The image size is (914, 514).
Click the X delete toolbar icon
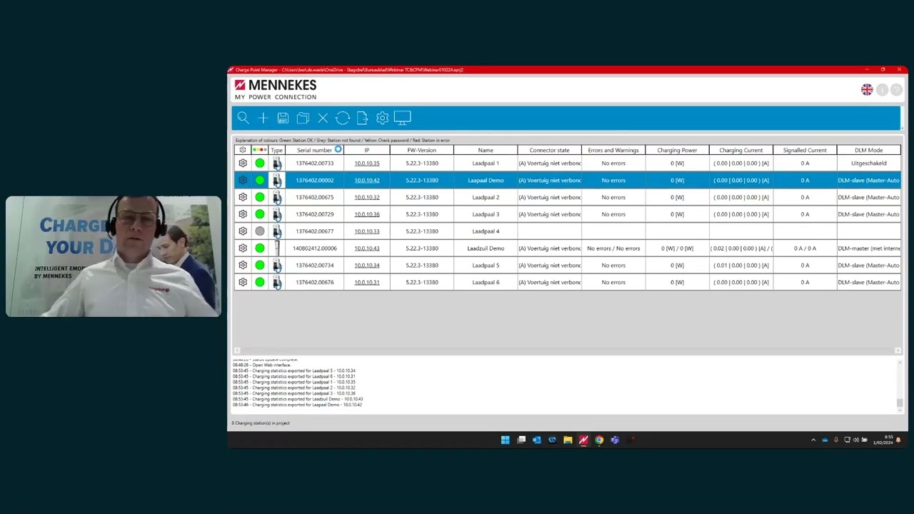323,118
